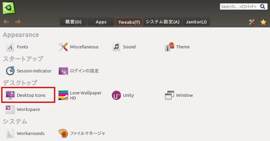
Task: Switch to the システム設定(A) tab
Action: click(x=163, y=22)
